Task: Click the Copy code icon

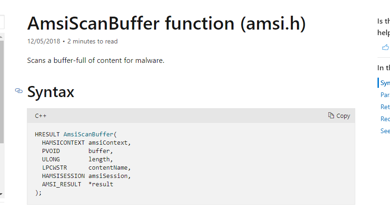Action: (x=331, y=116)
